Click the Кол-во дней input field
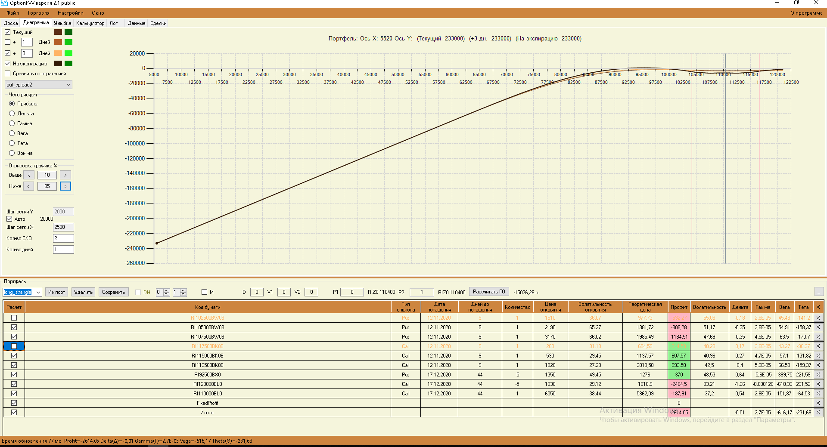Screen dimensions: 827x447 (x=63, y=250)
